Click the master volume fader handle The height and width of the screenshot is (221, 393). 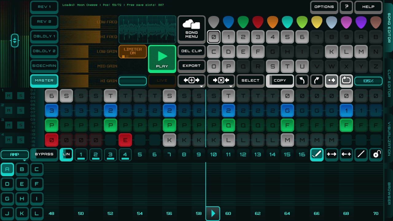point(15,40)
